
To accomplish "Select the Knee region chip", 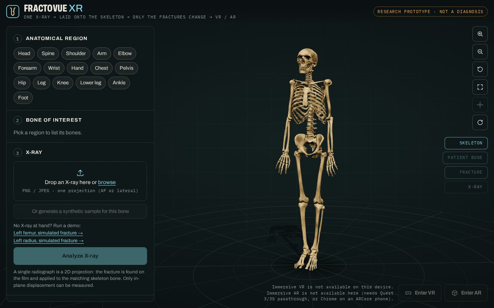I will pos(63,83).
